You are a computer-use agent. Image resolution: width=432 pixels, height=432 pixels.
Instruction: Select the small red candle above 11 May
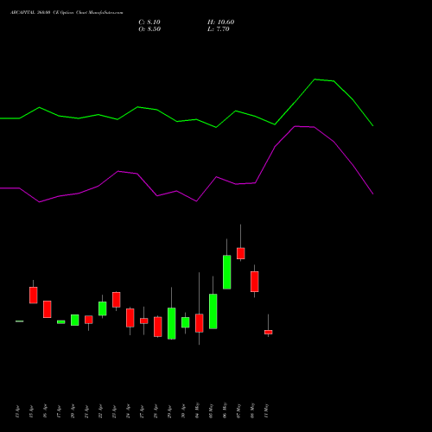point(269,332)
